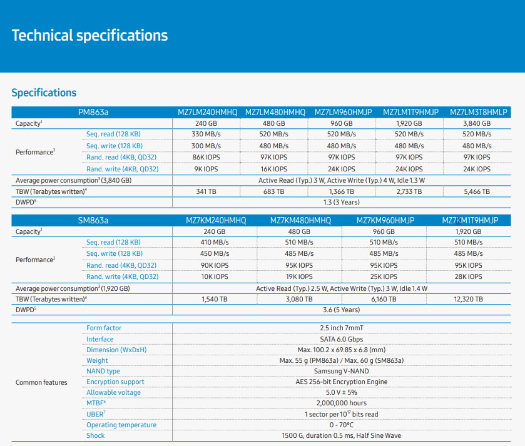Screen dimensions: 525x446
Task: Click the Technical specifications page title
Action: pos(89,35)
